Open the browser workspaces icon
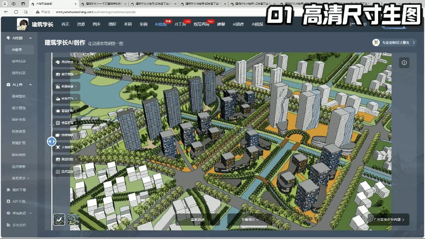Viewport: 425px width, 239px height. 14,4
